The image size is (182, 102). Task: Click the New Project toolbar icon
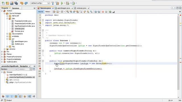tap(7, 3)
